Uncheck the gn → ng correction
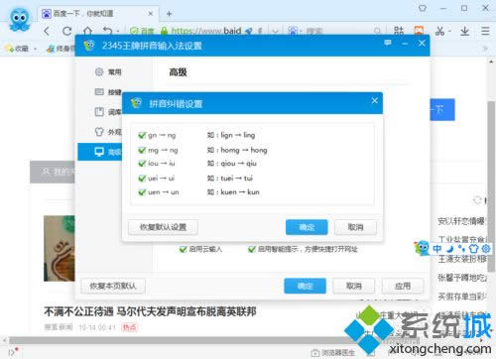Image resolution: width=496 pixels, height=359 pixels. [x=142, y=135]
